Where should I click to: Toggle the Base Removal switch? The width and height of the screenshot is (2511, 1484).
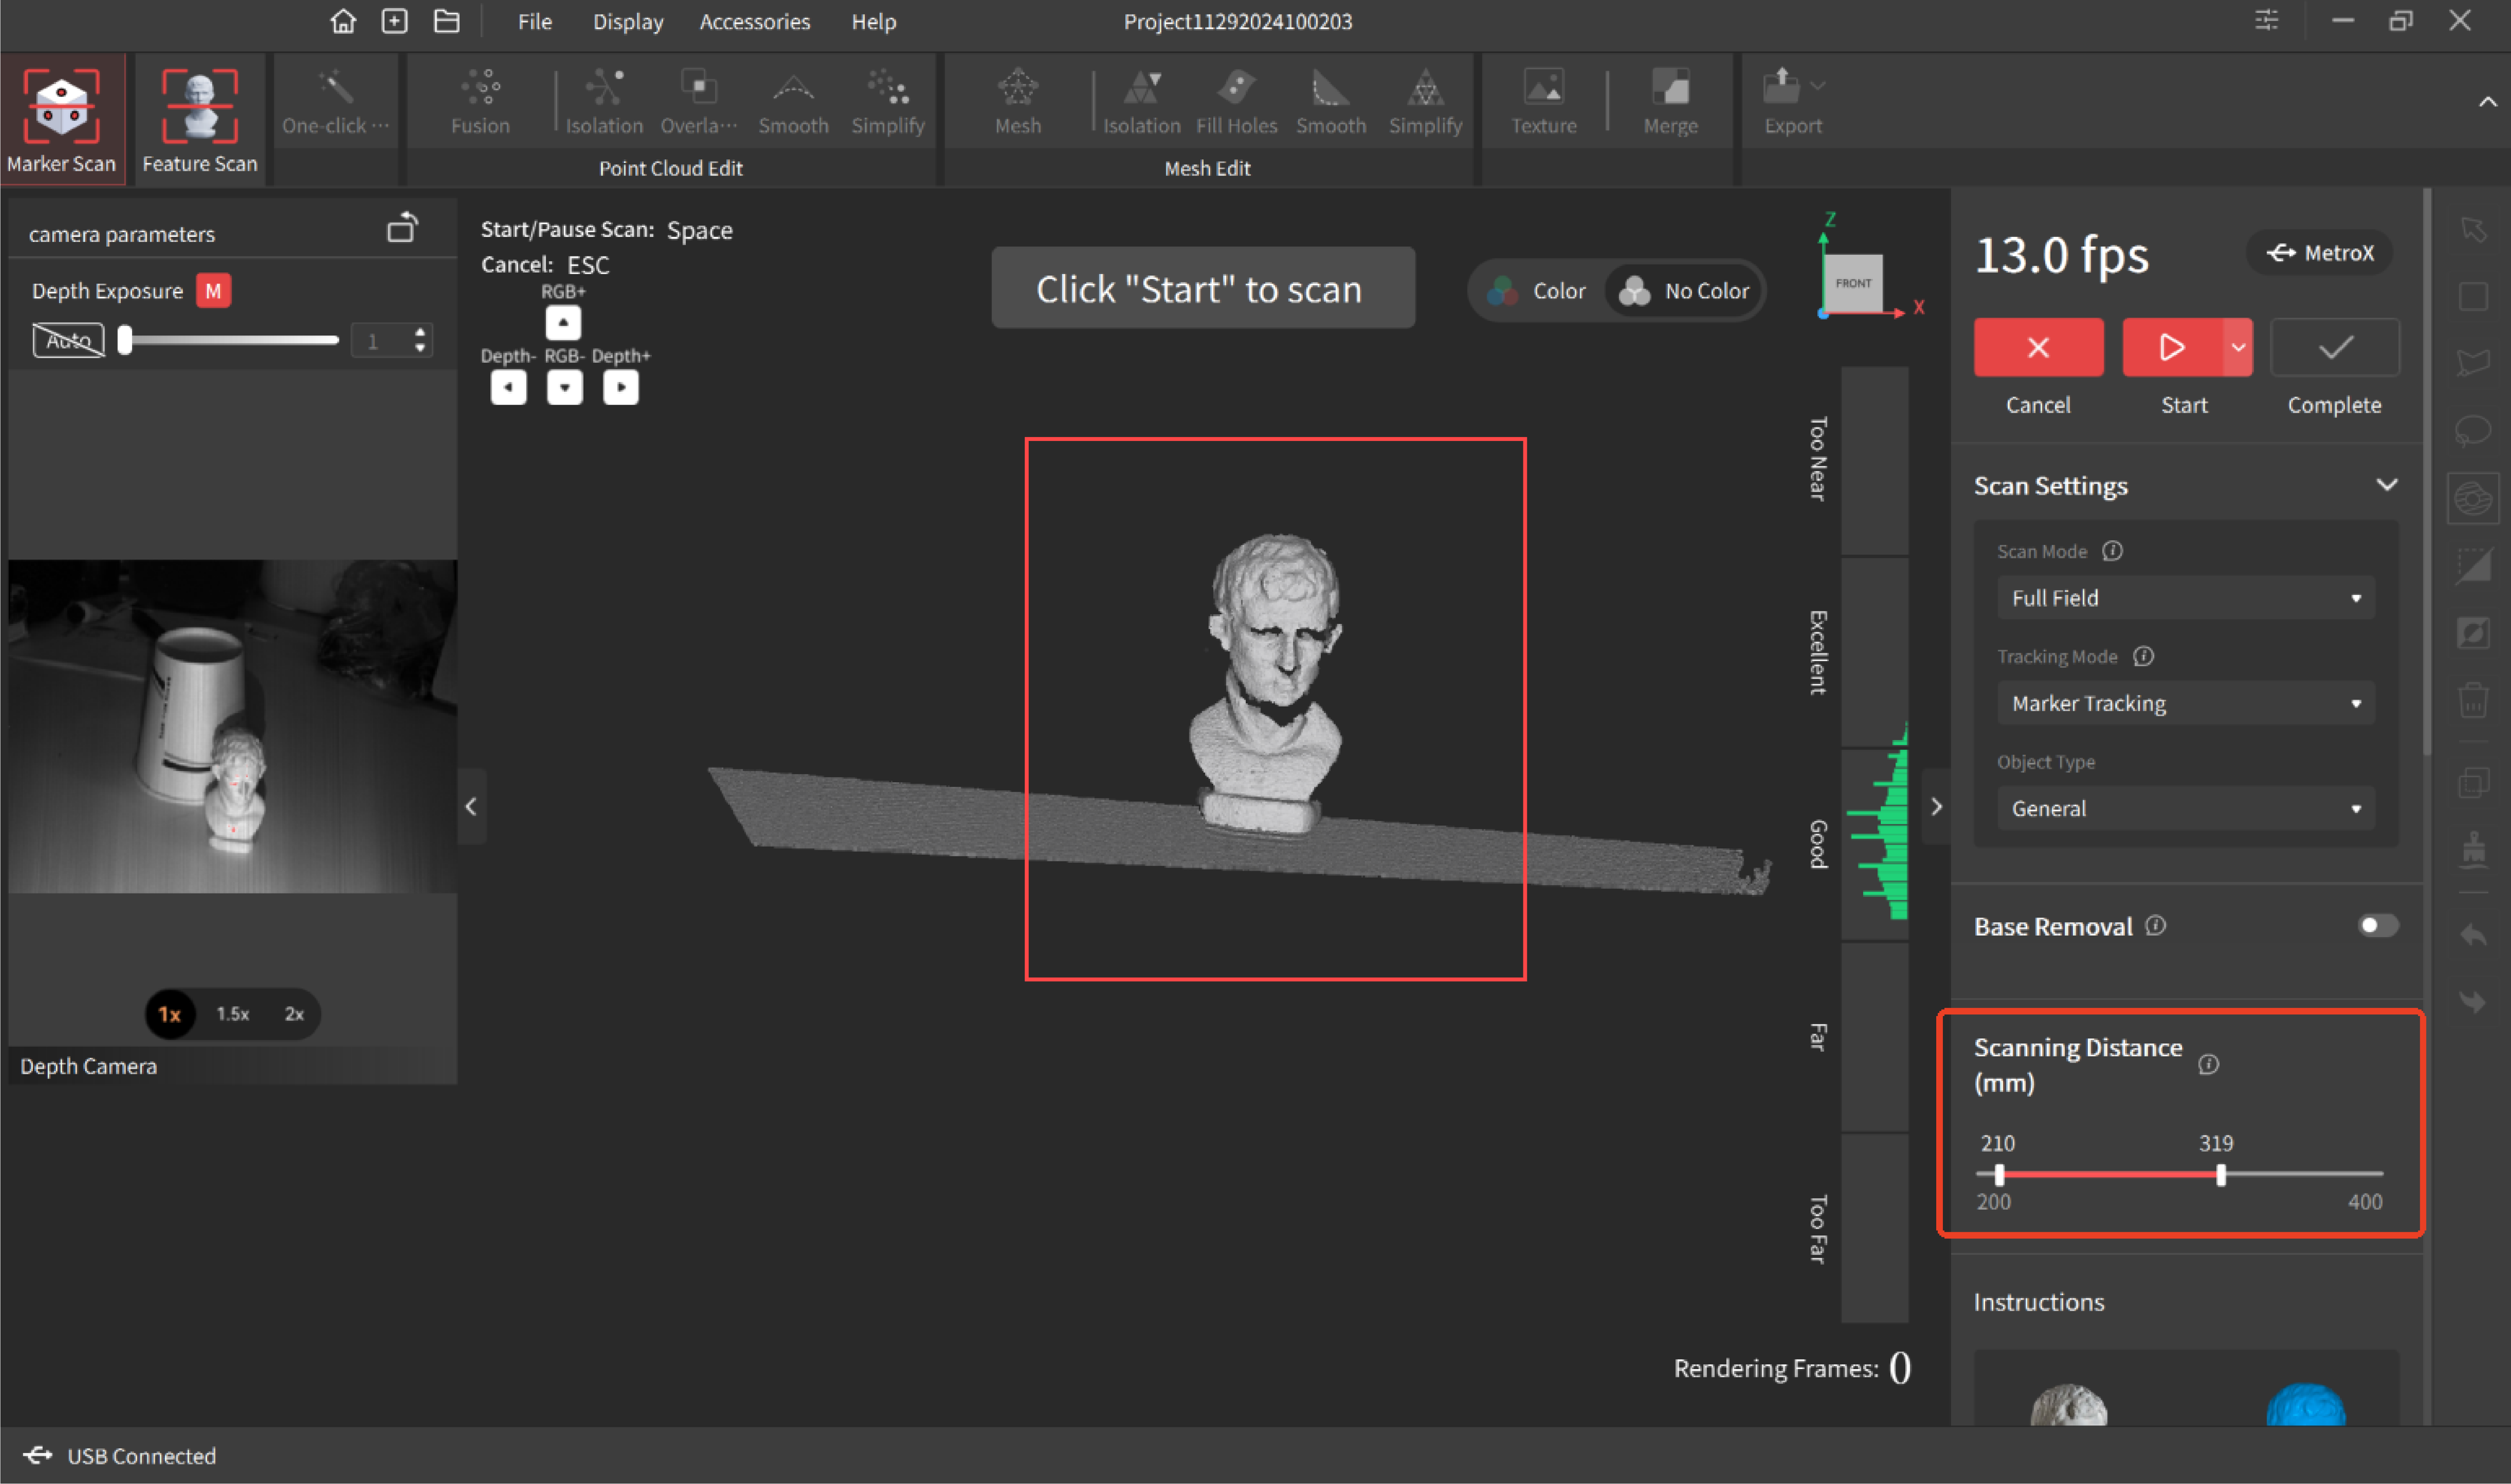2378,926
